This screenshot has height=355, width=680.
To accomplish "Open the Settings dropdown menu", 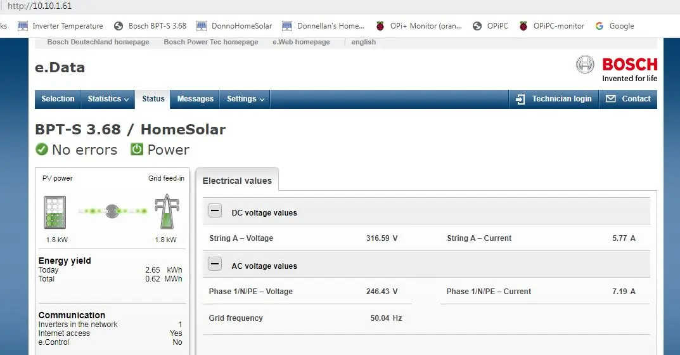I will pos(245,99).
